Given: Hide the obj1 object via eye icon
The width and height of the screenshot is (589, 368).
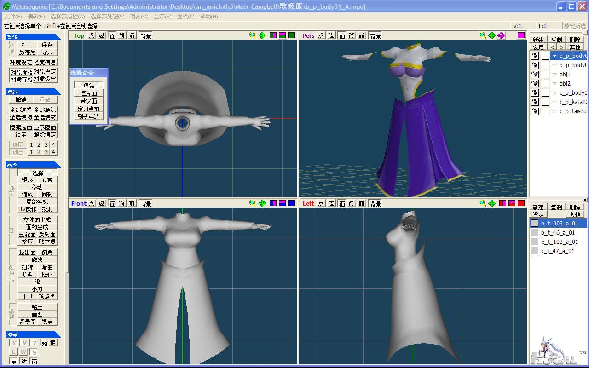Looking at the screenshot, I should 535,75.
